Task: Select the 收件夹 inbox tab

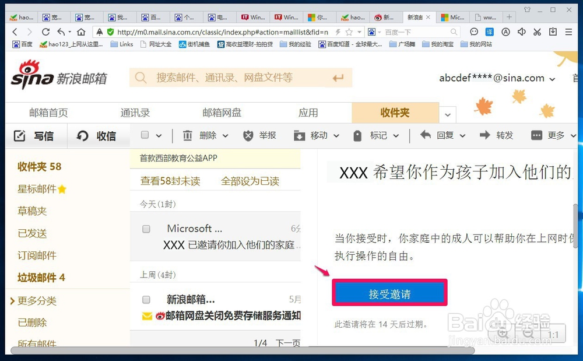Action: (x=395, y=113)
